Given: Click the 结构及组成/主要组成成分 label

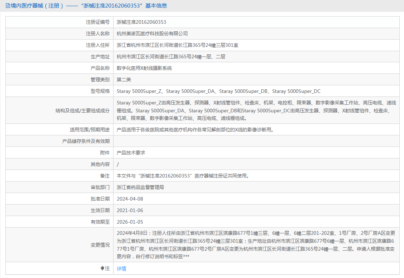Looking at the screenshot, I should pos(83,111).
